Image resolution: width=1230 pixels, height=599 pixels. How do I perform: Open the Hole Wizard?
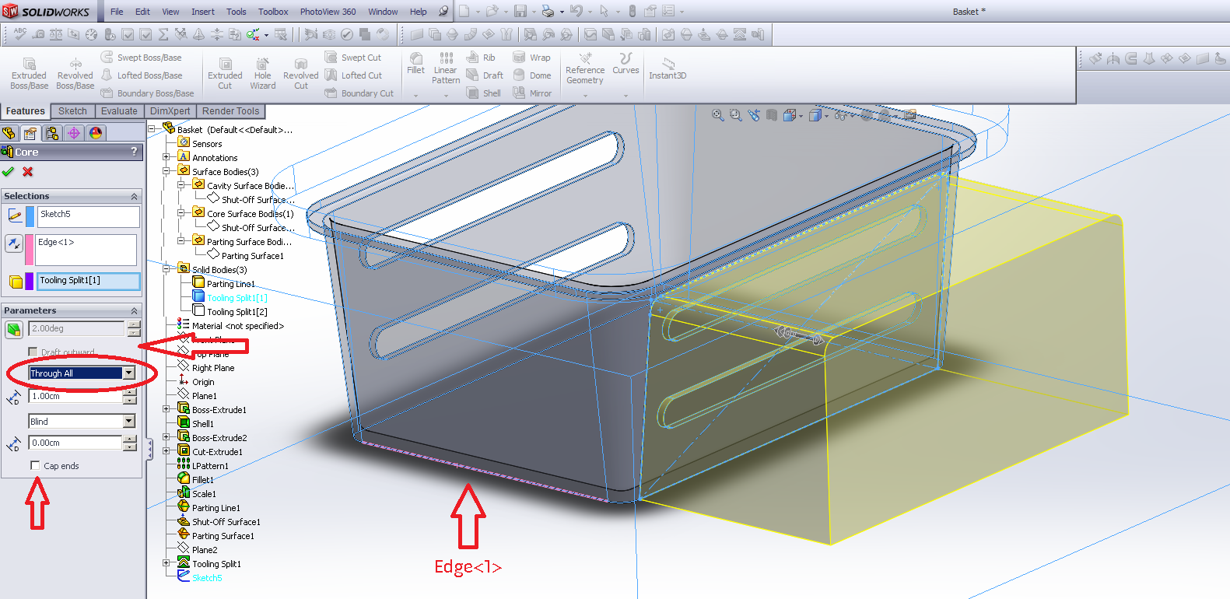point(263,74)
